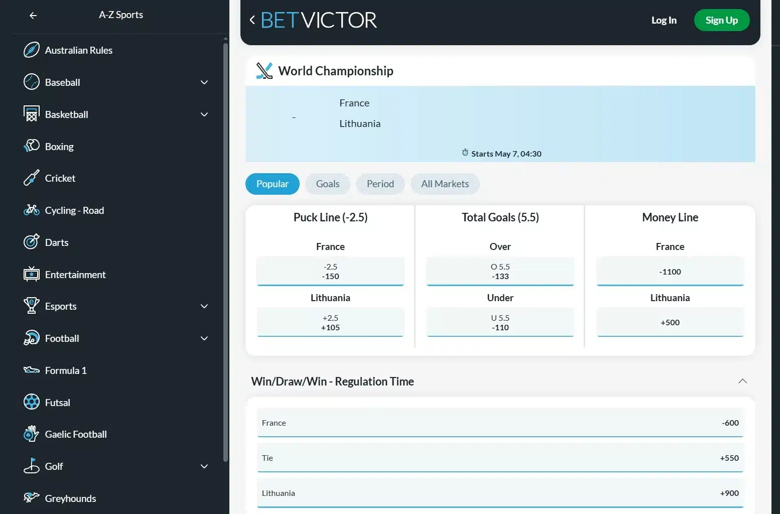Click the Gaelic Football icon

tap(32, 434)
